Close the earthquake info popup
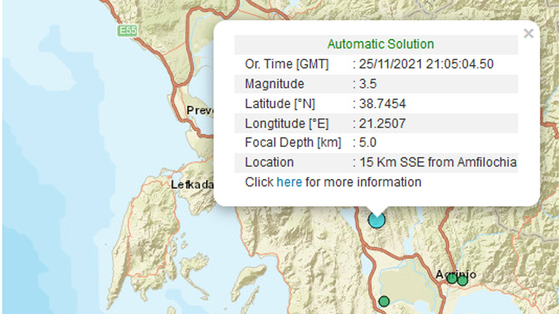Screen dimensions: 559x314 (x=528, y=33)
